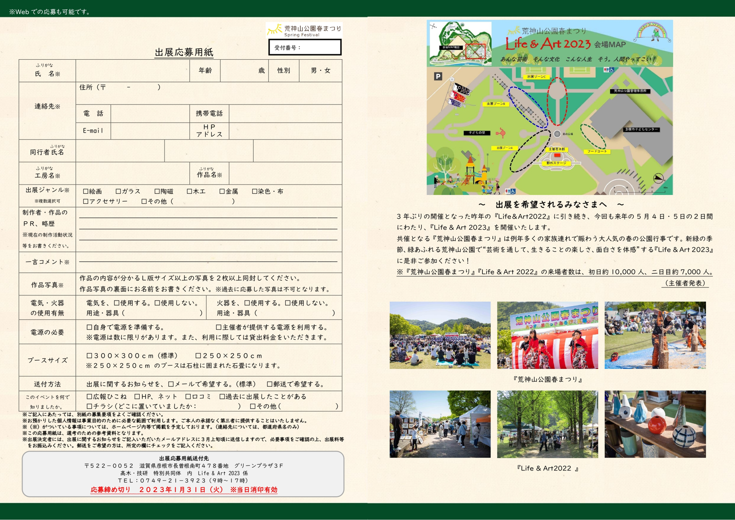Click the 携帯電話 entry field
Viewport: 735px width, 520px height.
click(285, 114)
